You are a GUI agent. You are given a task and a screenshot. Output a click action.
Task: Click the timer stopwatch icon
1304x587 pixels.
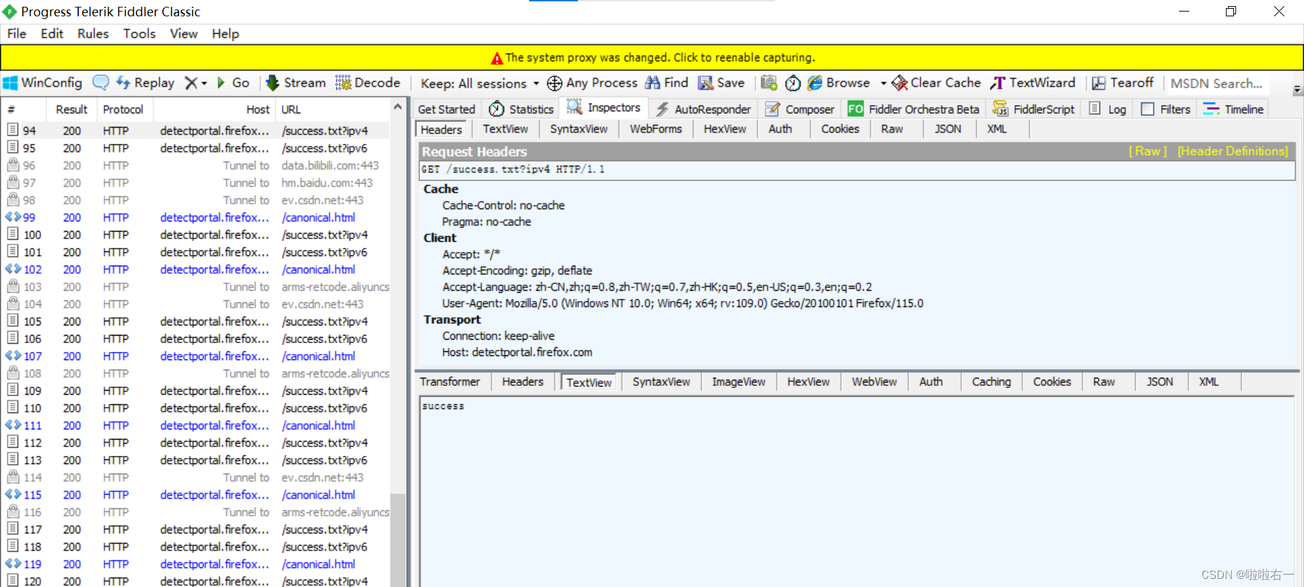pyautogui.click(x=793, y=83)
